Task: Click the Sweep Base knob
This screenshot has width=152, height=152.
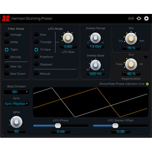Action: [95, 65]
